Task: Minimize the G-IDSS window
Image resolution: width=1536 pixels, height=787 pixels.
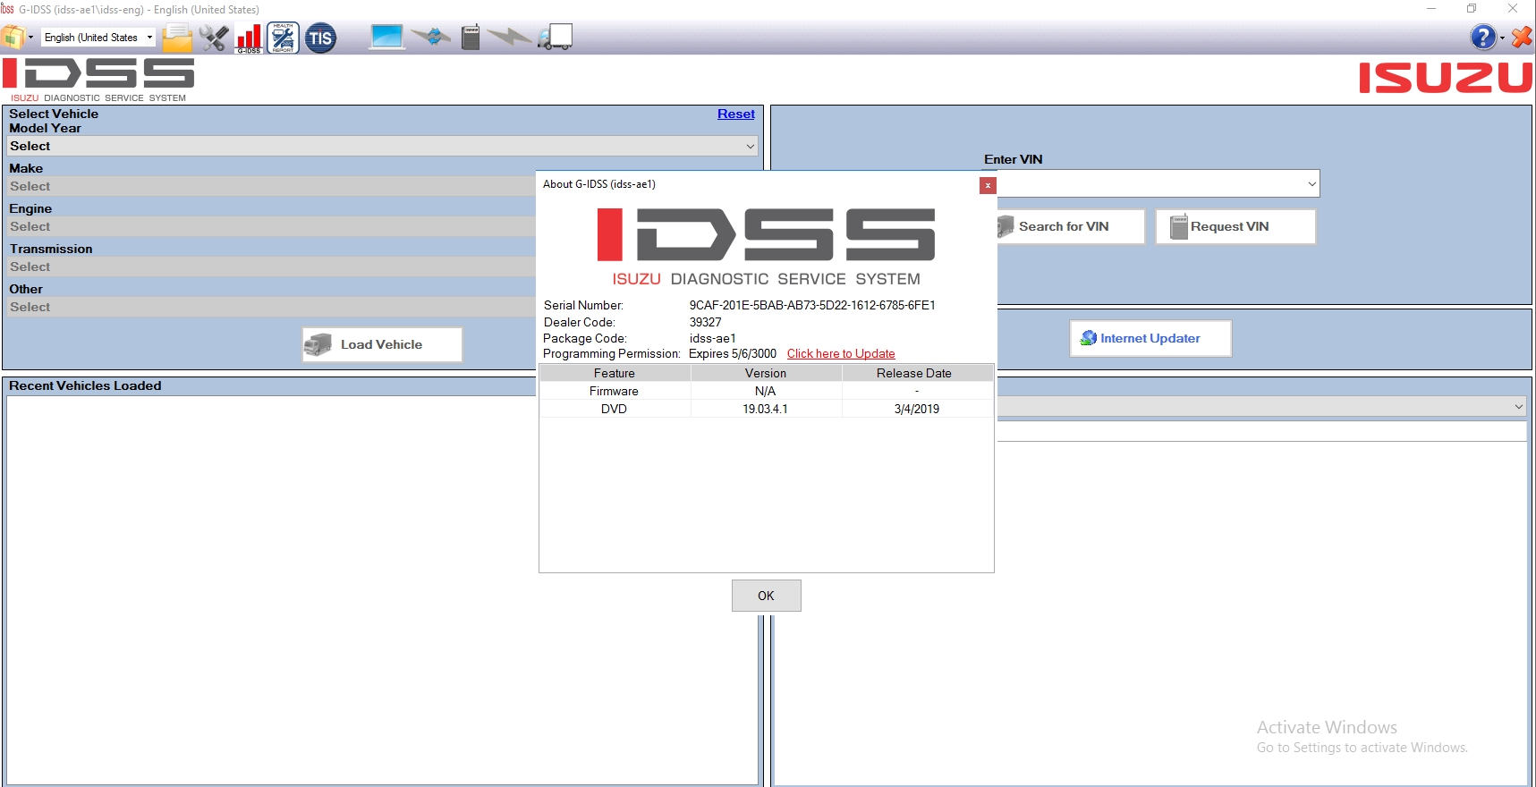Action: pos(1431,9)
